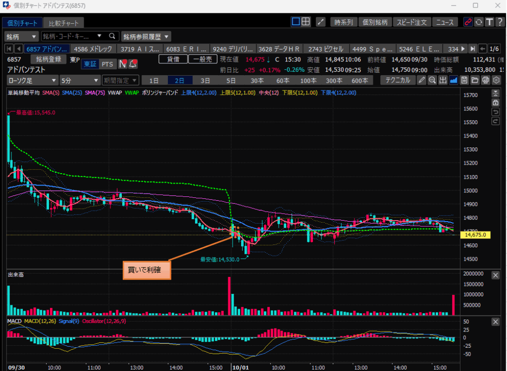
Task: Toggle the blue area chart display button
Action: point(454,80)
